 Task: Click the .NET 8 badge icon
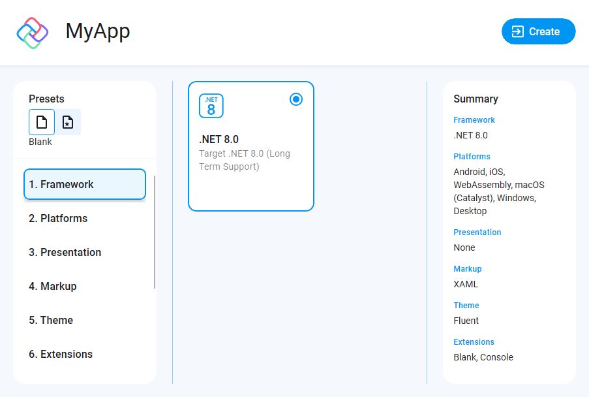[x=210, y=106]
